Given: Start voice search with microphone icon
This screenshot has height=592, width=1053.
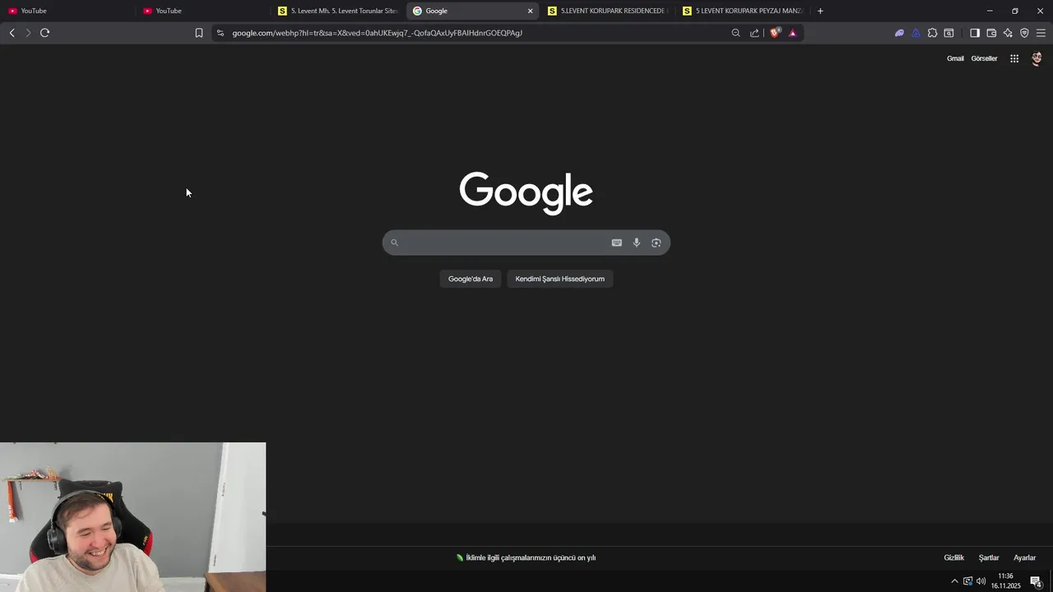Looking at the screenshot, I should [x=637, y=243].
